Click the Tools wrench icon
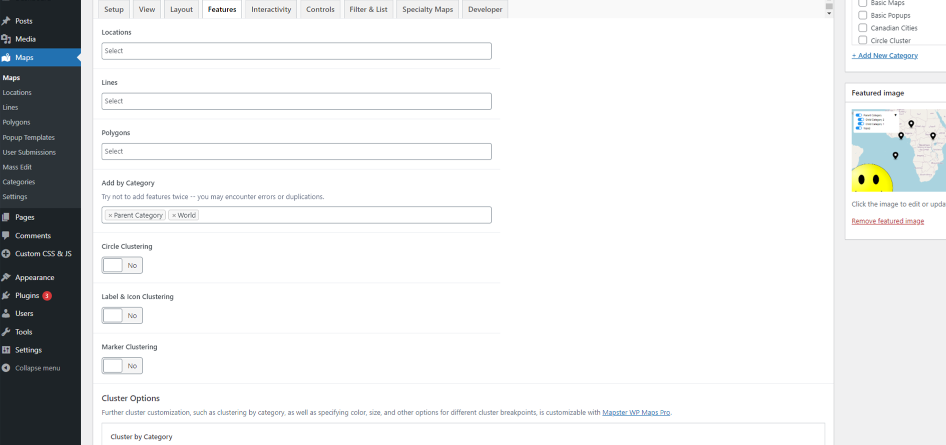The height and width of the screenshot is (445, 946). tap(6, 332)
